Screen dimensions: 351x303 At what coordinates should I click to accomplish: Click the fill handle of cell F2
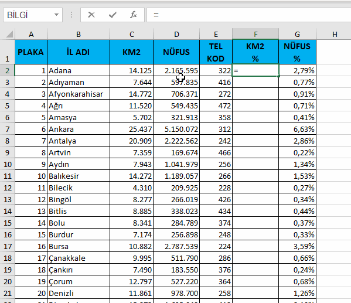coord(279,76)
